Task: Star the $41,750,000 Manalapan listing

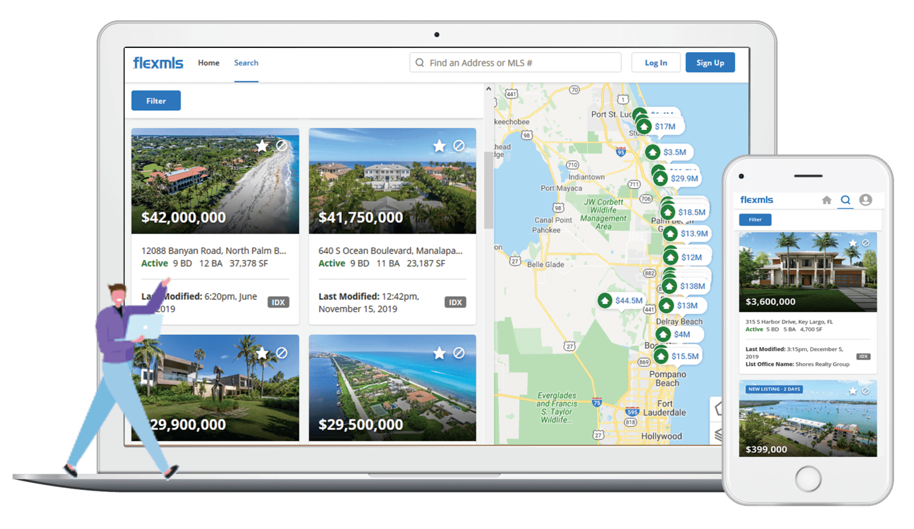Action: (439, 146)
